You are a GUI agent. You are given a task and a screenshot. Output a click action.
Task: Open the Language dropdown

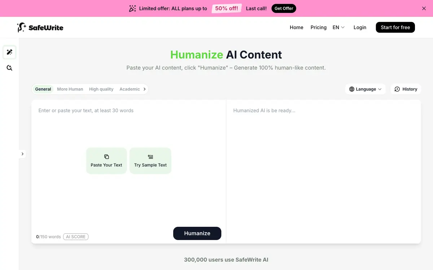(x=365, y=89)
